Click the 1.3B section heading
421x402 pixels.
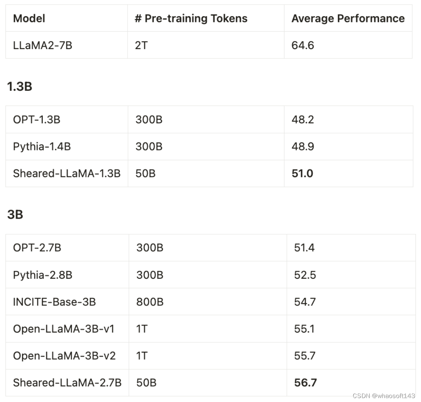pyautogui.click(x=20, y=86)
